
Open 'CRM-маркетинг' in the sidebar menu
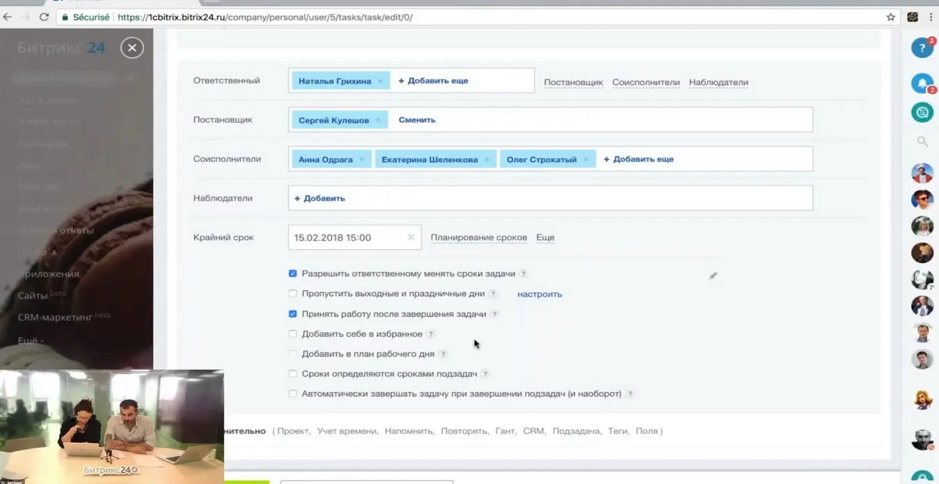[x=57, y=317]
